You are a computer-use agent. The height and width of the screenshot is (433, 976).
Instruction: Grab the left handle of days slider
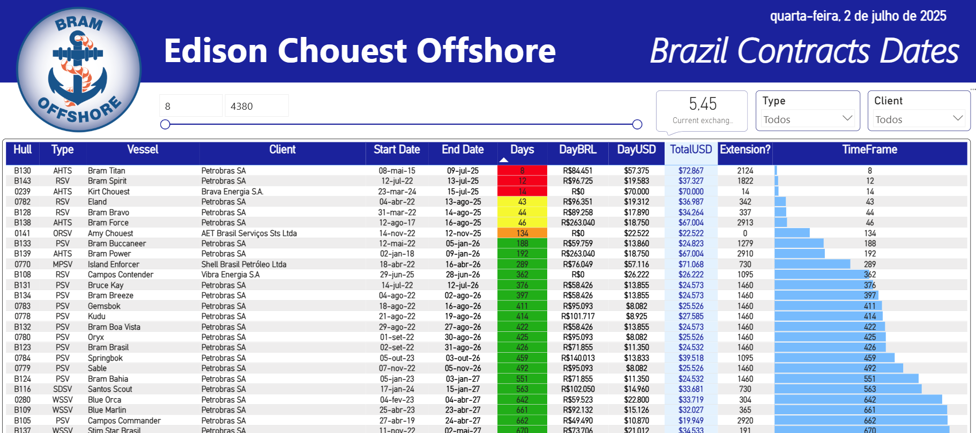[165, 125]
